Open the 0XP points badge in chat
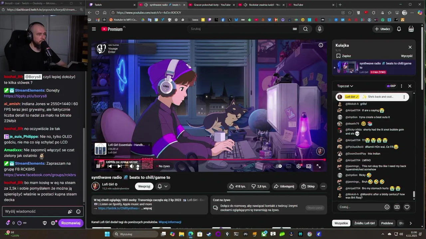Screen dimensions: 426x239 tap(391, 86)
